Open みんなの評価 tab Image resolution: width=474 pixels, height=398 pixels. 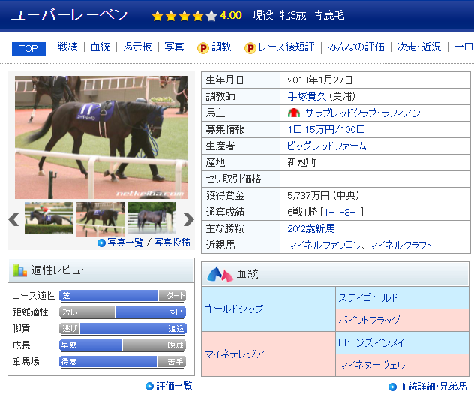coord(355,47)
